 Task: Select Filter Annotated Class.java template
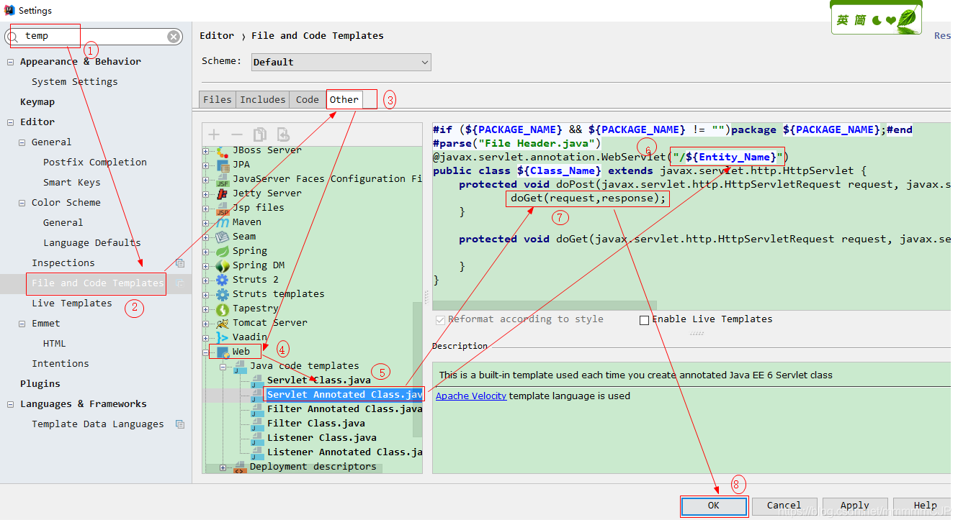click(x=344, y=409)
